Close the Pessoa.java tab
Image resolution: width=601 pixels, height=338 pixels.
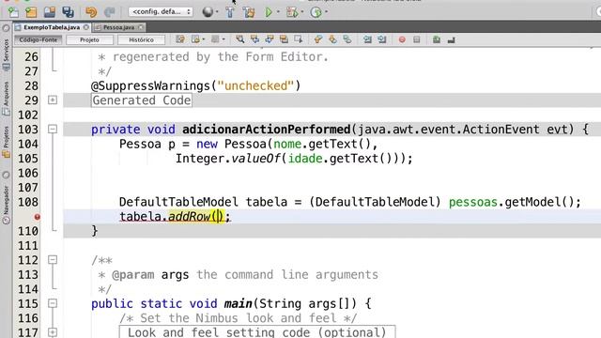point(141,27)
